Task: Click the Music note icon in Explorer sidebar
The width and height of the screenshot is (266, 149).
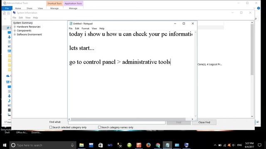Action: [x=9, y=101]
